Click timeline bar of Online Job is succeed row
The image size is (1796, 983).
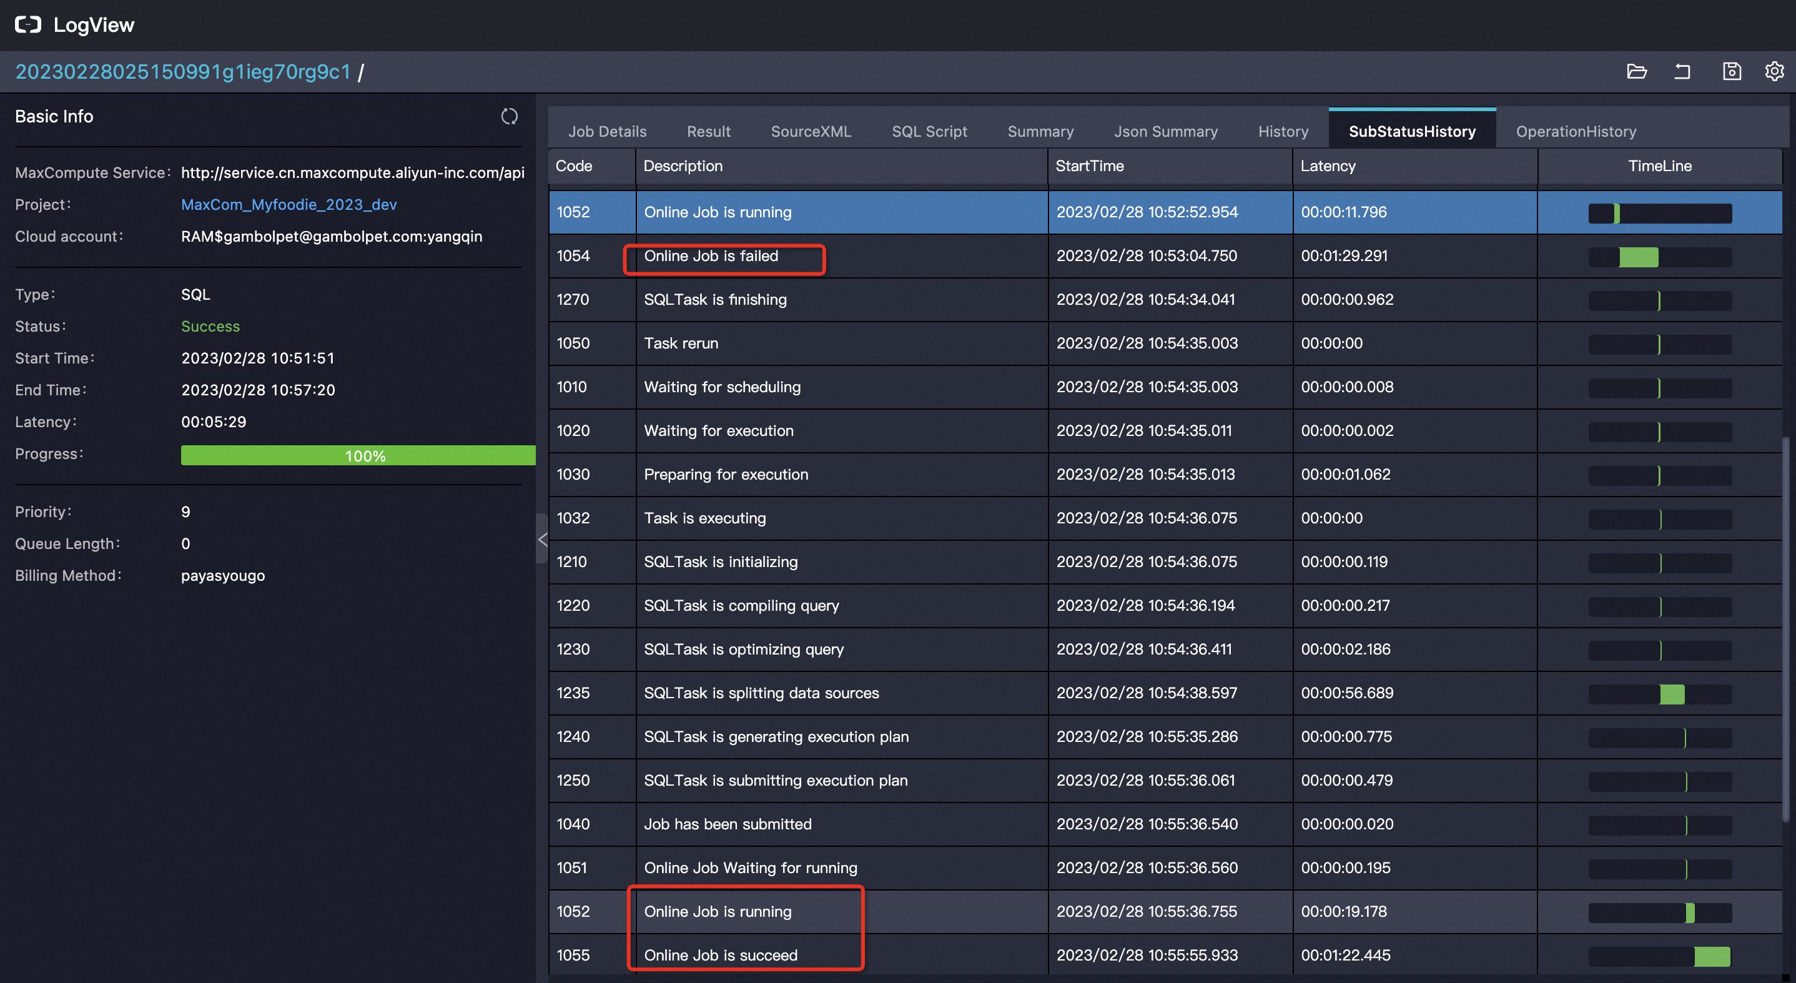click(x=1659, y=957)
